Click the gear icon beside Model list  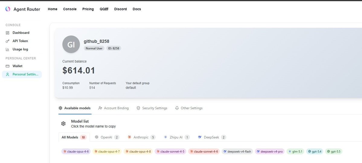tap(63, 124)
